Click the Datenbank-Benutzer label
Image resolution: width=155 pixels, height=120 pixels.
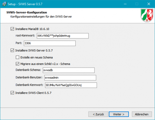coord(29,77)
